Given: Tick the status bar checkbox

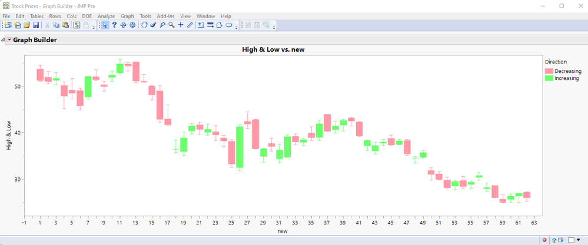Looking at the screenshot, I should coord(572,240).
